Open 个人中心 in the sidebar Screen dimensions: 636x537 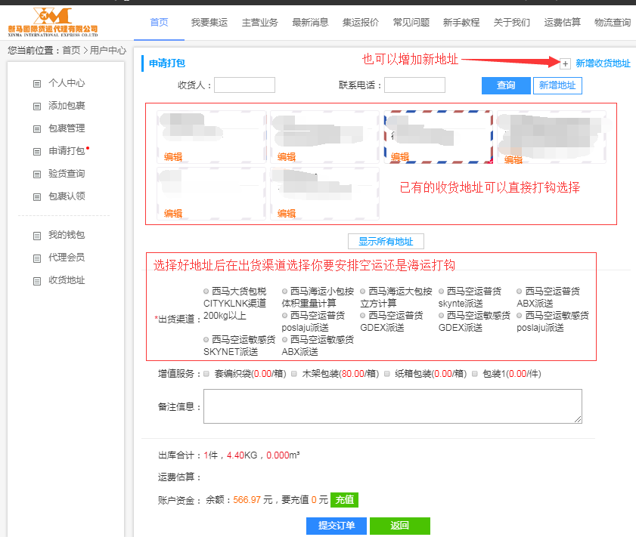[67, 83]
